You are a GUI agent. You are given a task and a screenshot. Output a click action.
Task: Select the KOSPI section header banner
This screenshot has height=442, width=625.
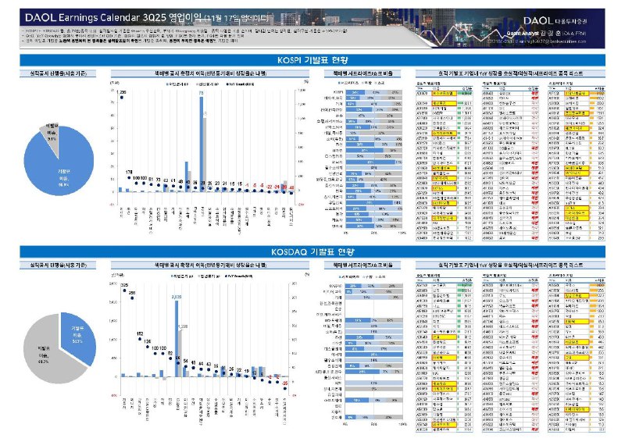[312, 59]
